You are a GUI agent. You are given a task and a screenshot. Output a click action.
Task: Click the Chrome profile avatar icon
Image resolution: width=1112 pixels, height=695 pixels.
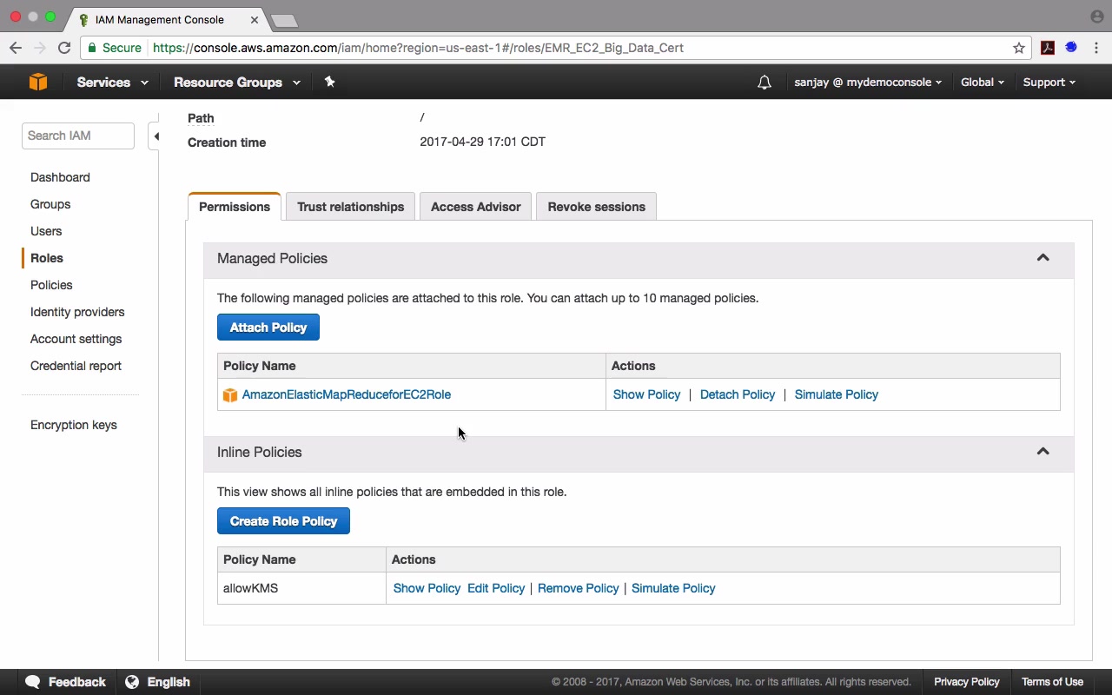(x=1096, y=17)
